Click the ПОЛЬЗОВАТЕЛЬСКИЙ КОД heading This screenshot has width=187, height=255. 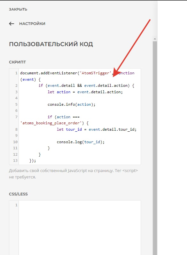tap(51, 44)
